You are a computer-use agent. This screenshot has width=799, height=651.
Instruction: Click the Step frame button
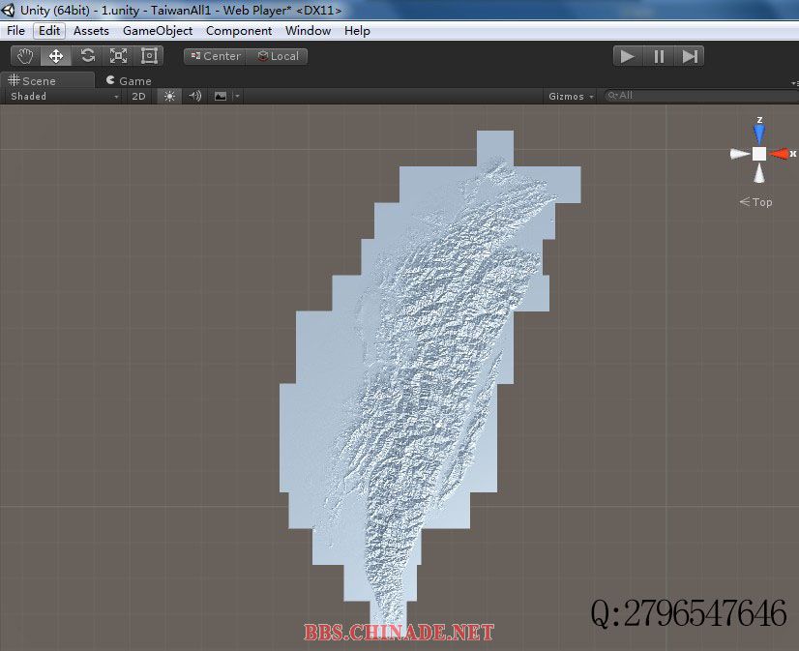(x=690, y=56)
